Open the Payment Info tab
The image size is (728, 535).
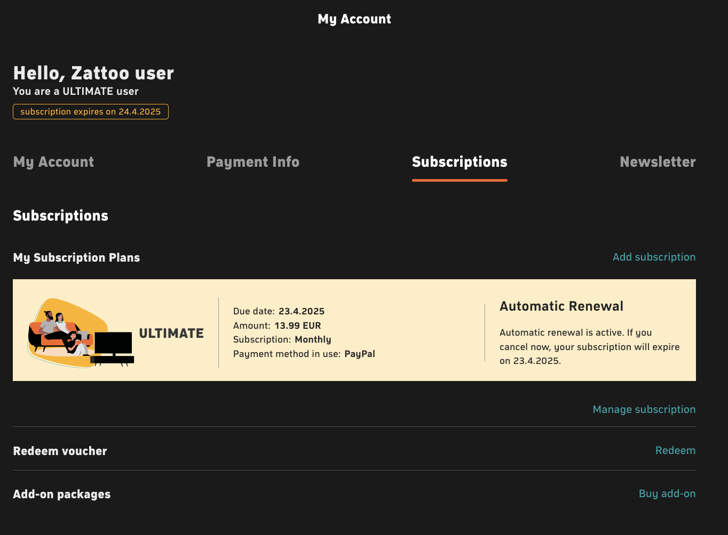pyautogui.click(x=253, y=162)
